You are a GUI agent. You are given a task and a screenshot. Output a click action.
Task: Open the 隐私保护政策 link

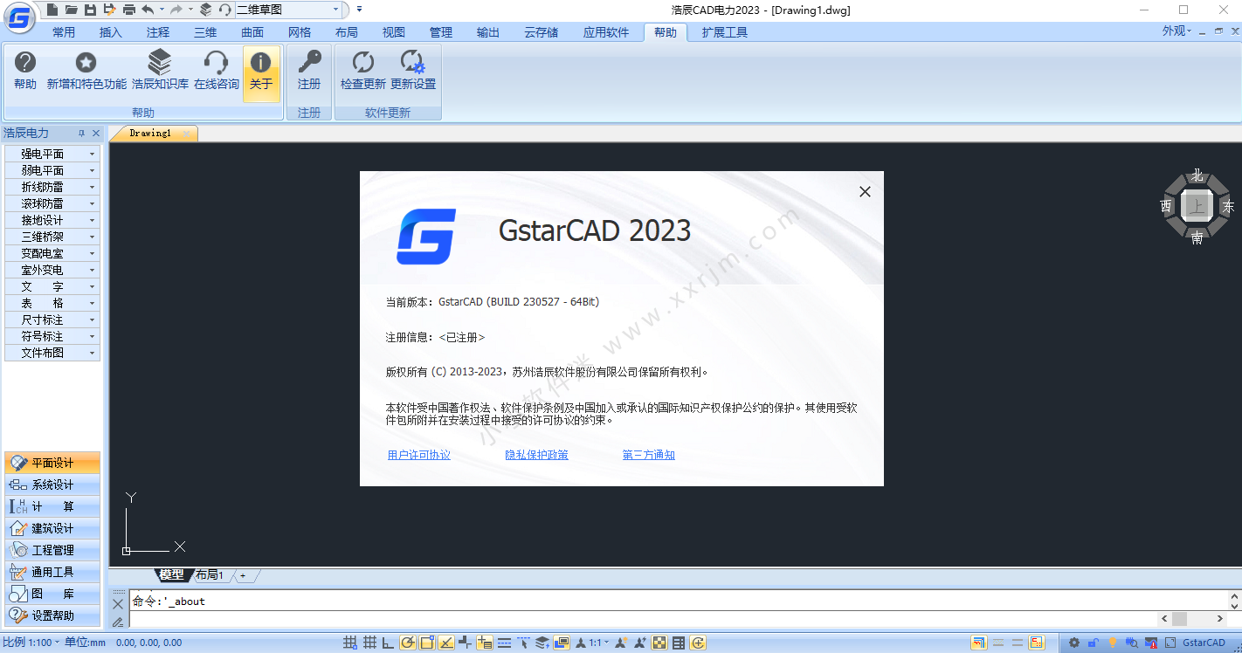coord(536,455)
